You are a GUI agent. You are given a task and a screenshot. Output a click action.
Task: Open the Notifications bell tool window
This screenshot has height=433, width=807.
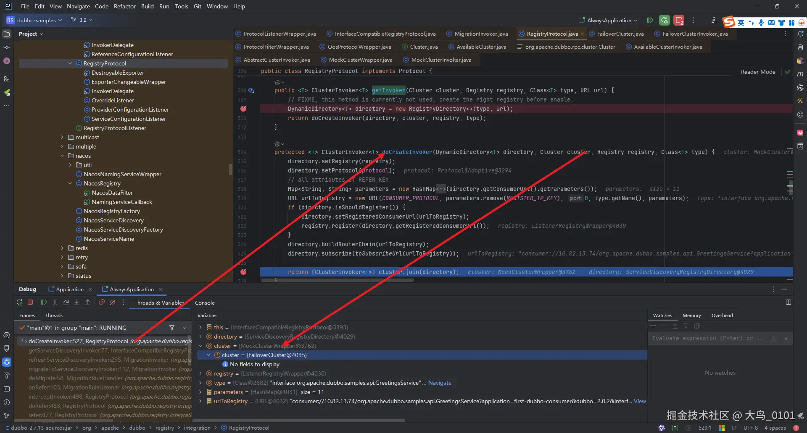coord(800,34)
